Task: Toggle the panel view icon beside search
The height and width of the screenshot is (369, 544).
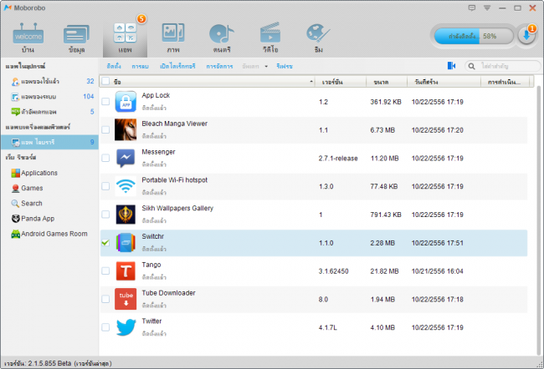Action: (x=451, y=65)
